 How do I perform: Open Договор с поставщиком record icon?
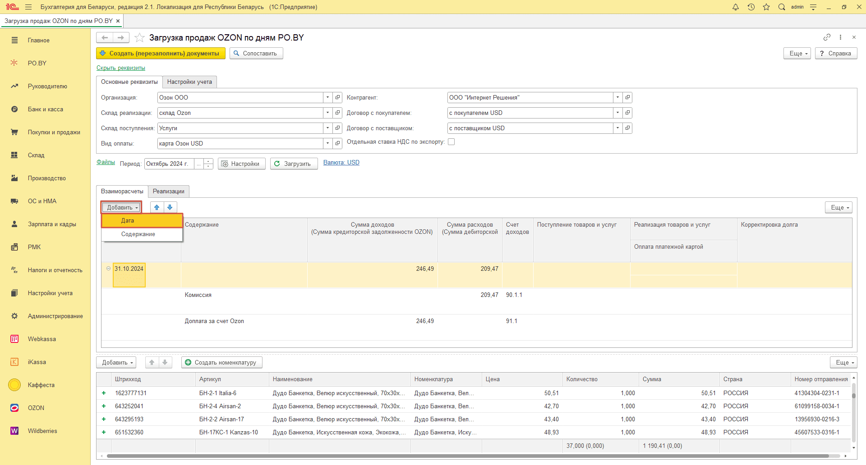tap(627, 128)
